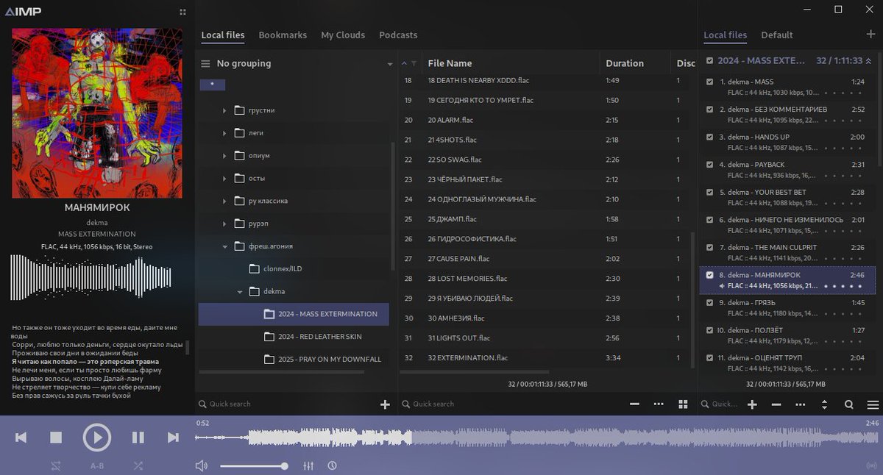Open playlist sorting up-down arrows
Image resolution: width=883 pixels, height=475 pixels.
tap(824, 404)
